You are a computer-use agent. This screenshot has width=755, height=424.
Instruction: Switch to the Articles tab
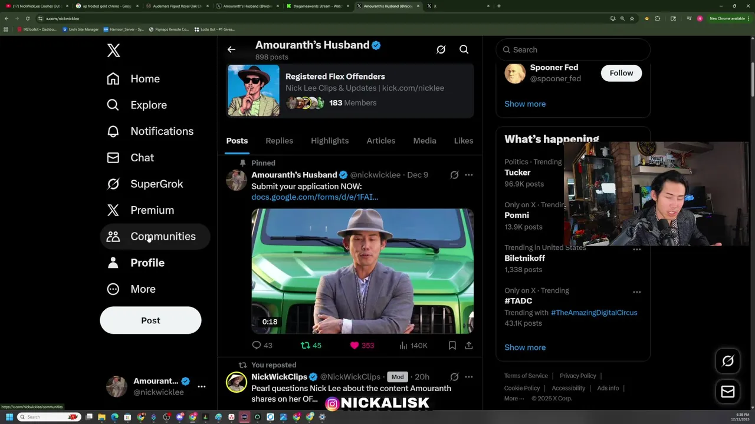point(380,141)
